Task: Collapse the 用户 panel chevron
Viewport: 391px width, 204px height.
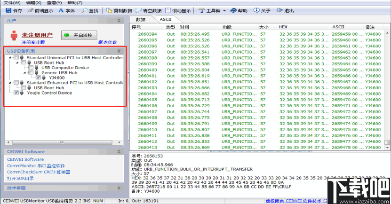Action: point(119,20)
